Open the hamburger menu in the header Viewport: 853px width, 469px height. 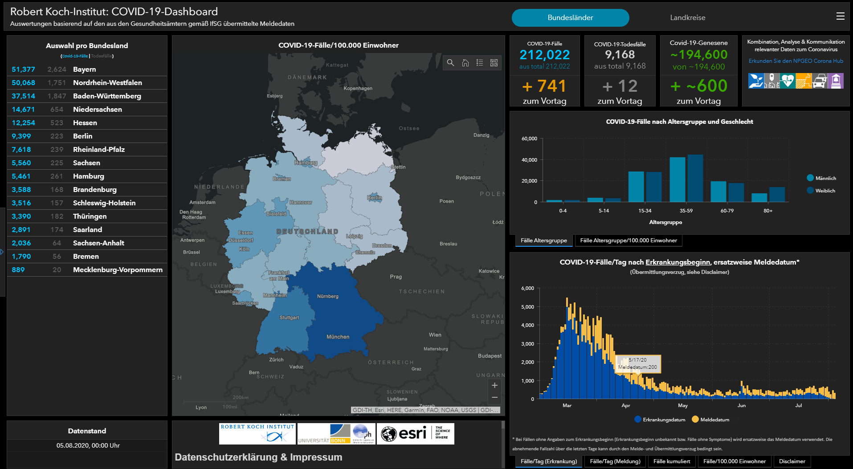tap(840, 16)
